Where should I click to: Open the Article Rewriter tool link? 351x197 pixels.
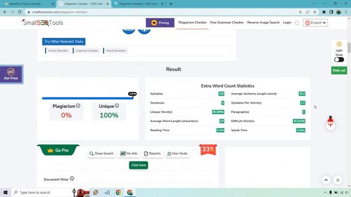58,51
